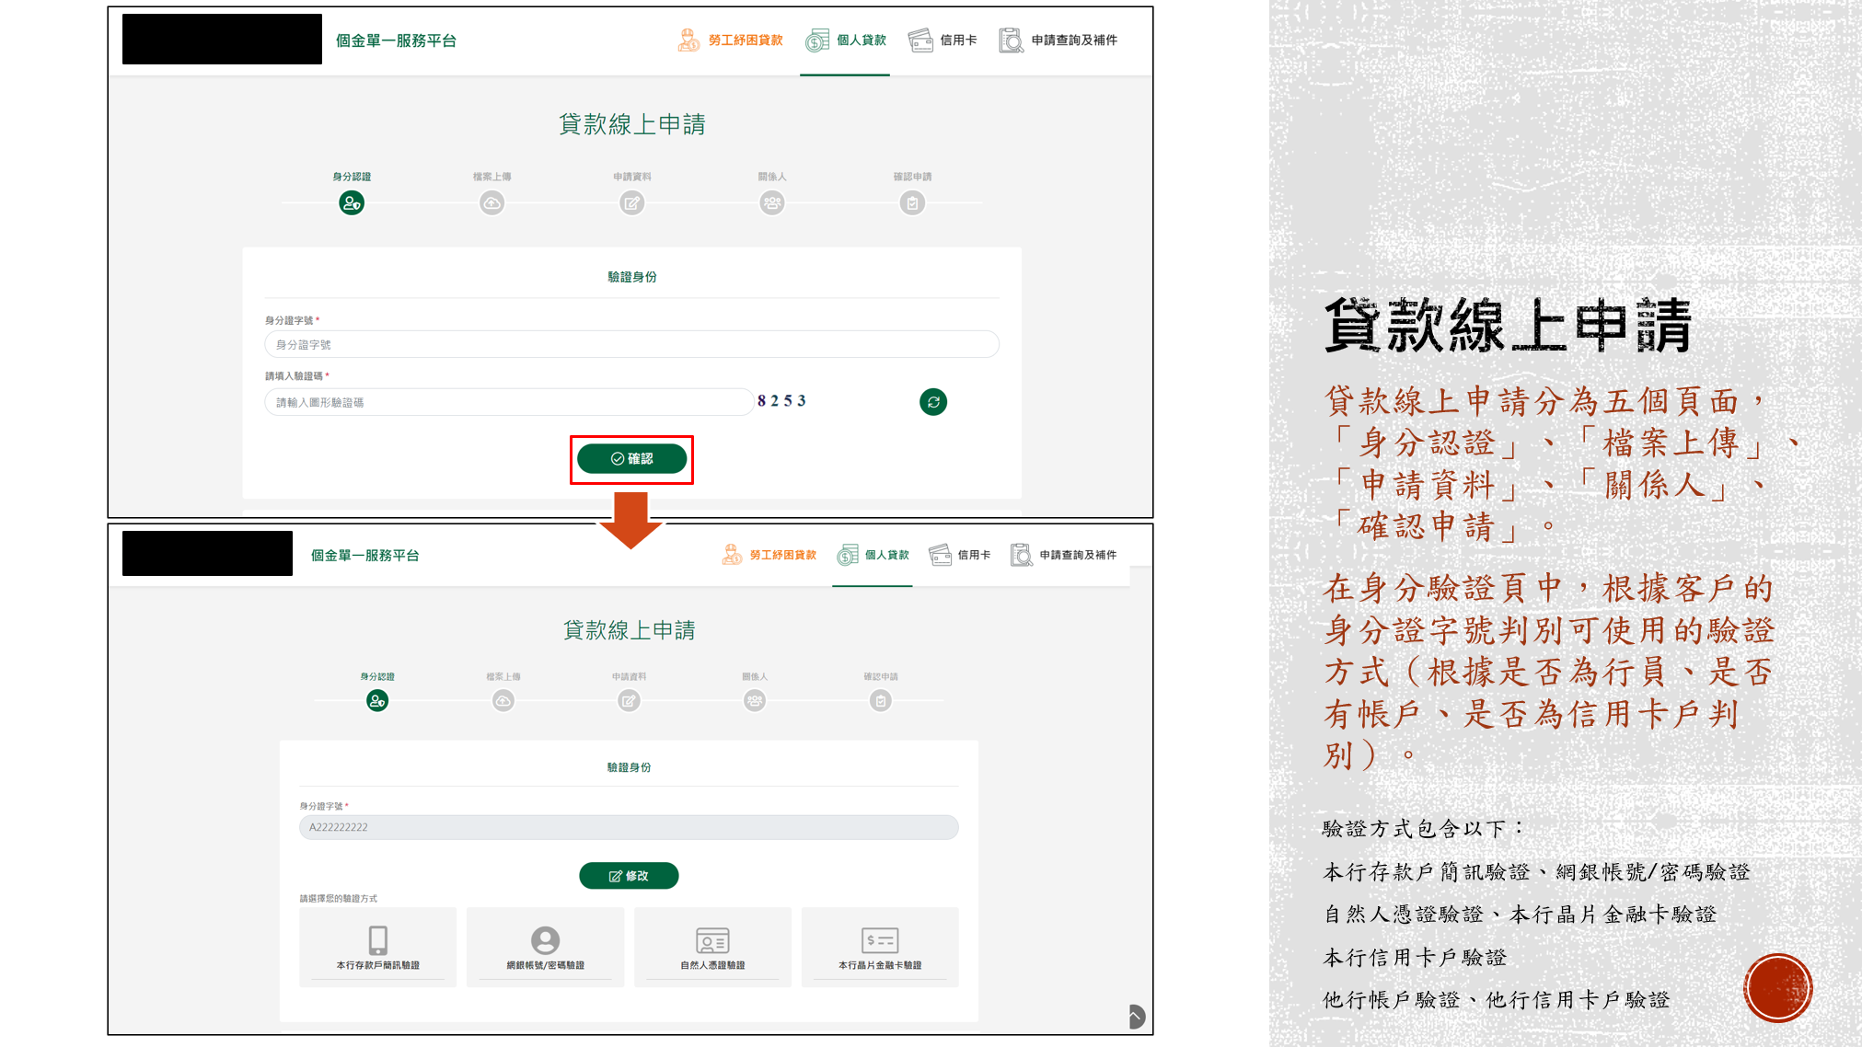The height and width of the screenshot is (1047, 1862).
Task: Click 申請查詢及補件 search-document icon in lower screenshot
Action: [x=1022, y=555]
